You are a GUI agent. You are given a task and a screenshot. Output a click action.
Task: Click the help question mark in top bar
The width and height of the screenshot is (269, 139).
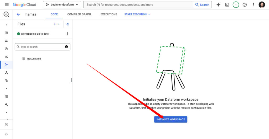coord(245,5)
